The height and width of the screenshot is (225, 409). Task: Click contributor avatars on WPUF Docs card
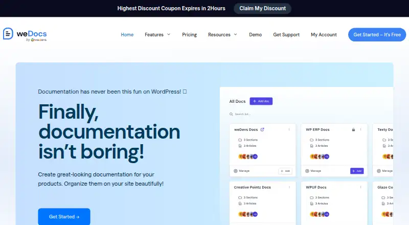320,214
